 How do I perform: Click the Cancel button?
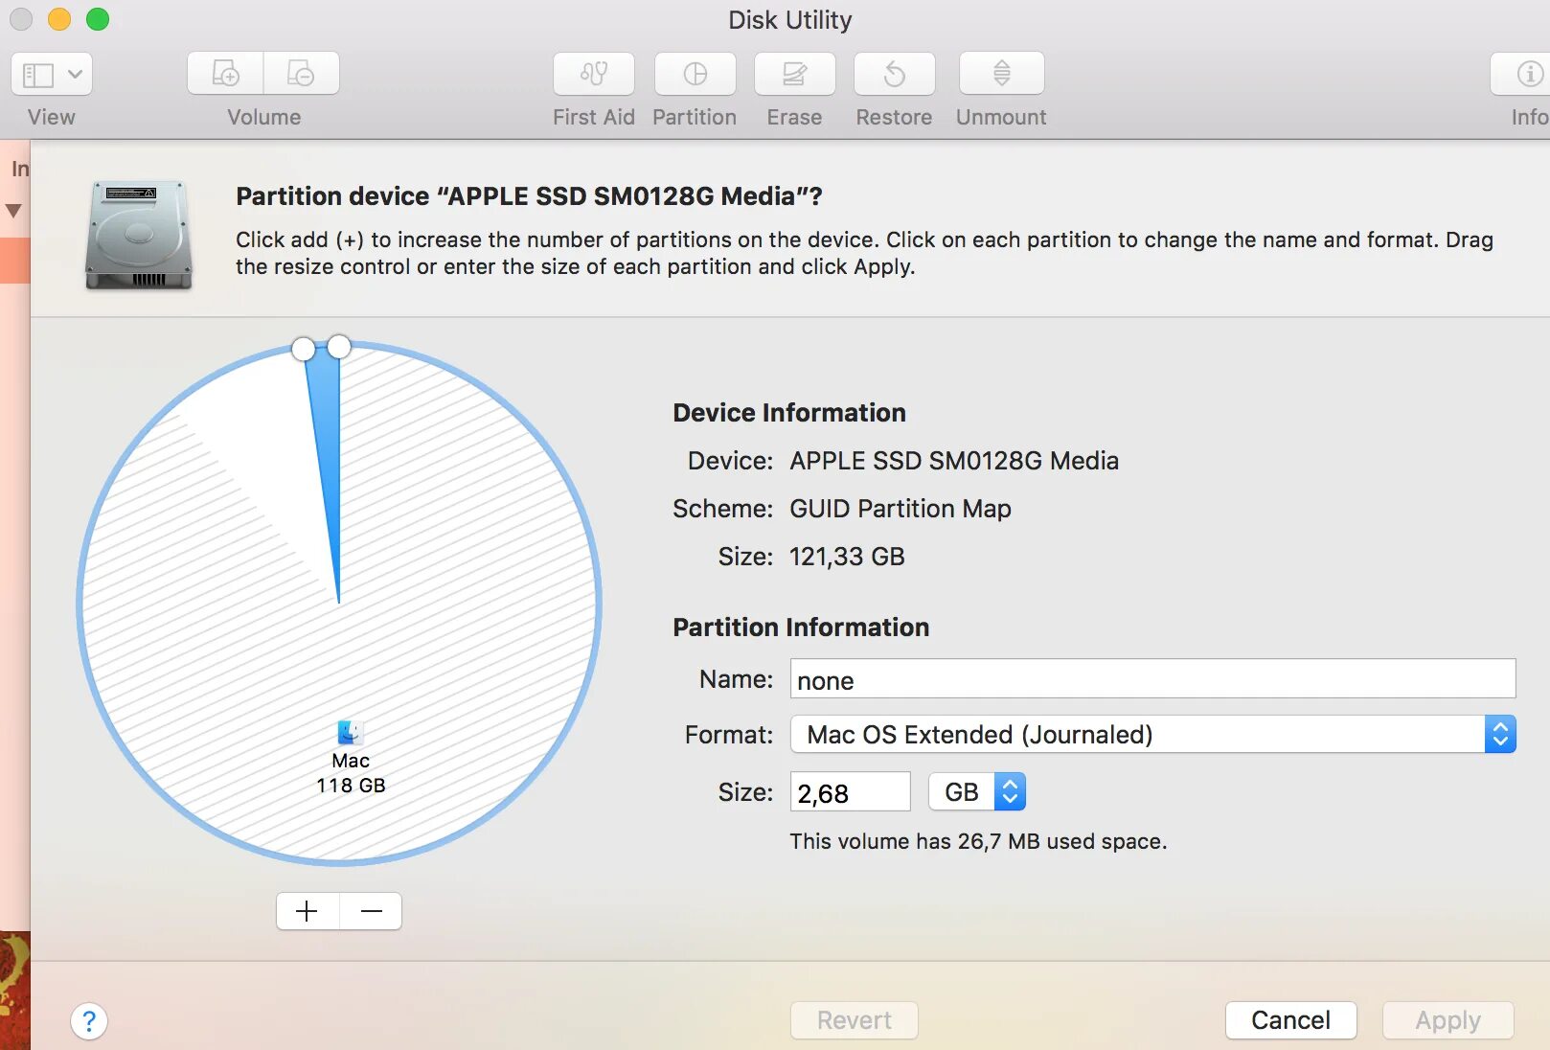(x=1291, y=1020)
